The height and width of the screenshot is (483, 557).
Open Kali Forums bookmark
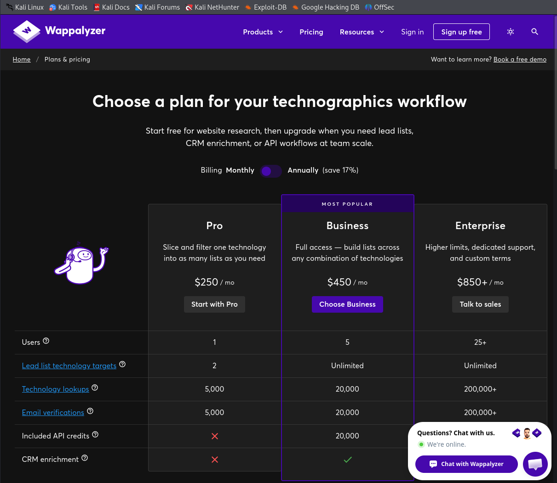(157, 7)
